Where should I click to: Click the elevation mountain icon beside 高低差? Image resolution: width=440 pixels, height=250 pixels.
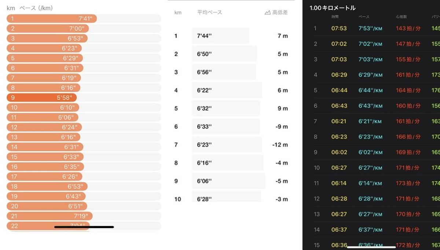point(267,12)
